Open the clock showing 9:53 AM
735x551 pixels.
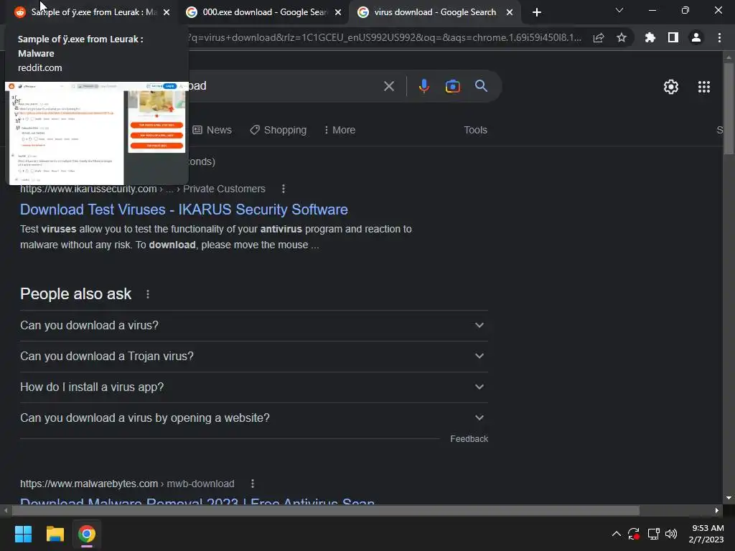point(706,534)
